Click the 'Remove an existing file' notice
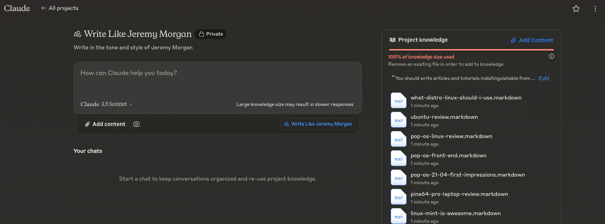 coord(446,64)
